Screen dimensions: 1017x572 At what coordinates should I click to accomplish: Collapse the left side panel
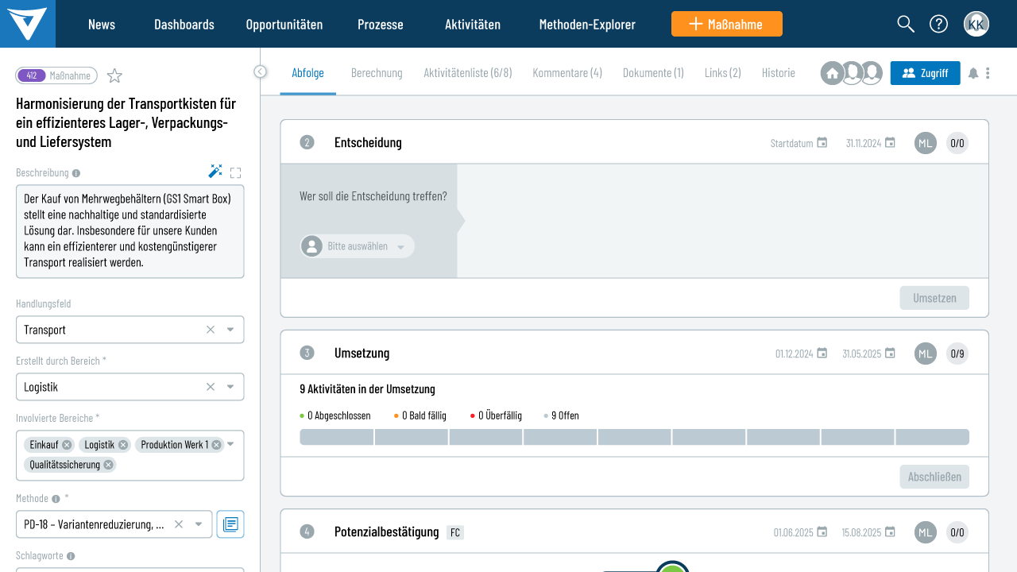261,71
